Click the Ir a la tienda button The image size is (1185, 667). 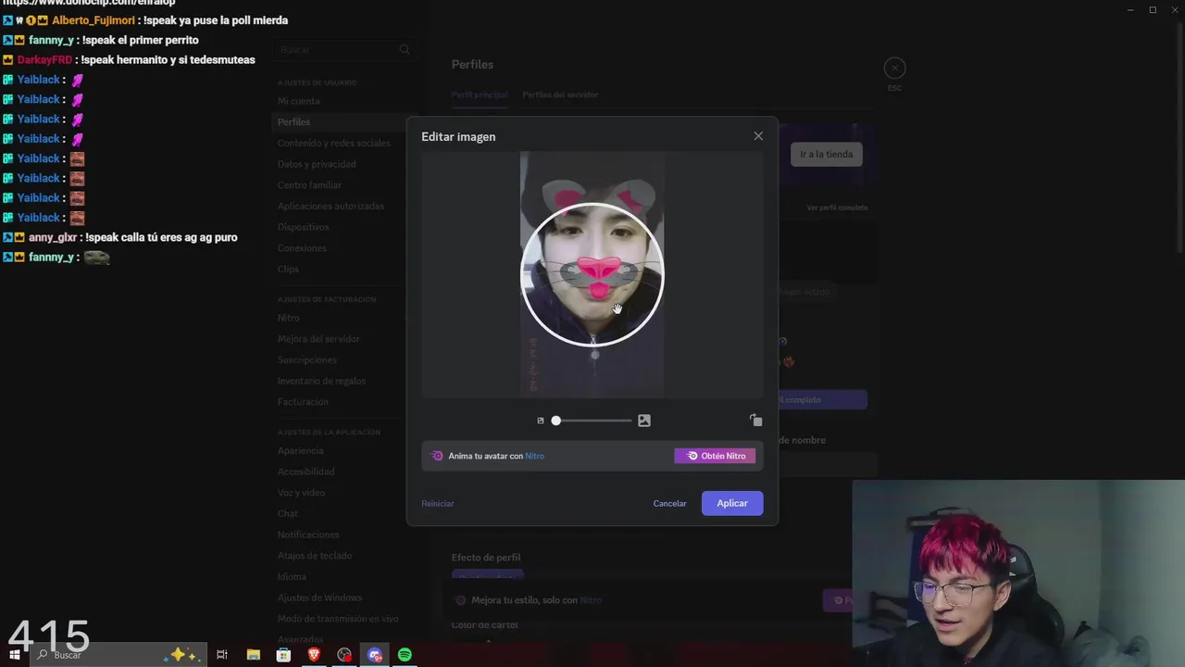(826, 154)
